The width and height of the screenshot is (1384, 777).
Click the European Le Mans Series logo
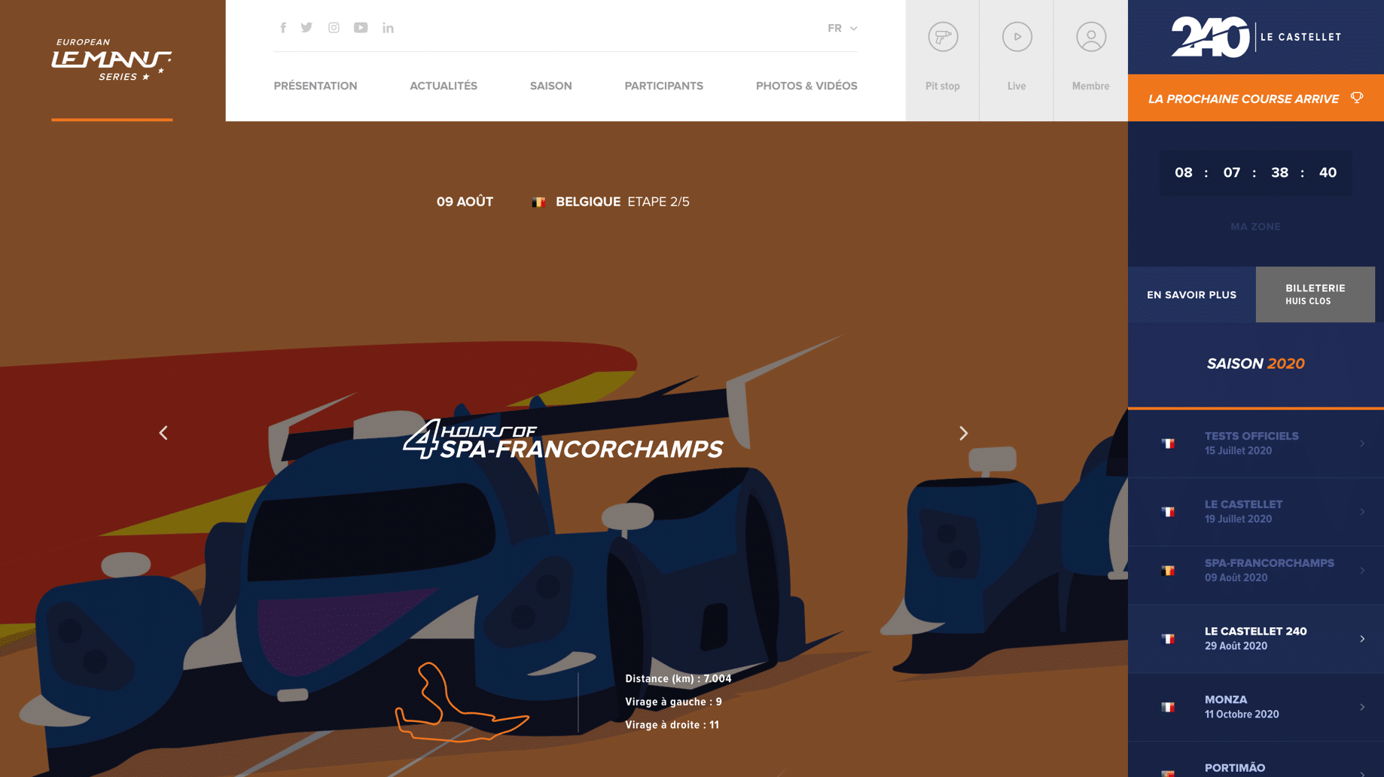111,59
